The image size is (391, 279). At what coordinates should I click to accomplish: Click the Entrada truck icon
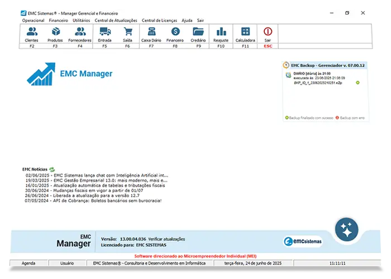click(105, 32)
